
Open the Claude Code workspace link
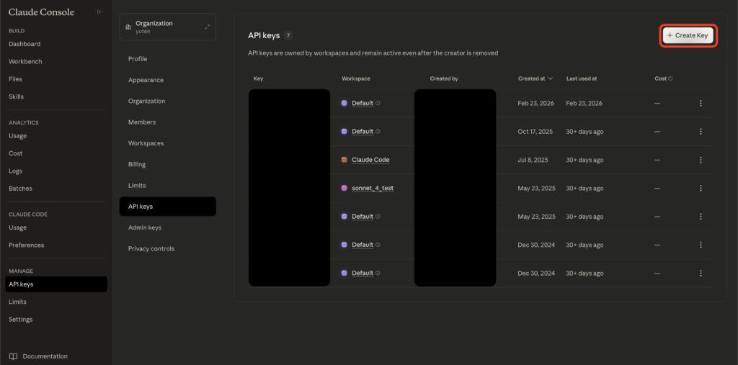coord(370,160)
